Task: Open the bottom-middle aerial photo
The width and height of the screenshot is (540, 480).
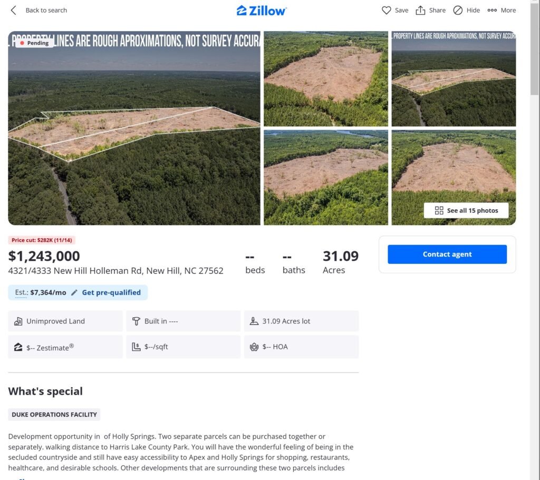Action: click(x=325, y=178)
